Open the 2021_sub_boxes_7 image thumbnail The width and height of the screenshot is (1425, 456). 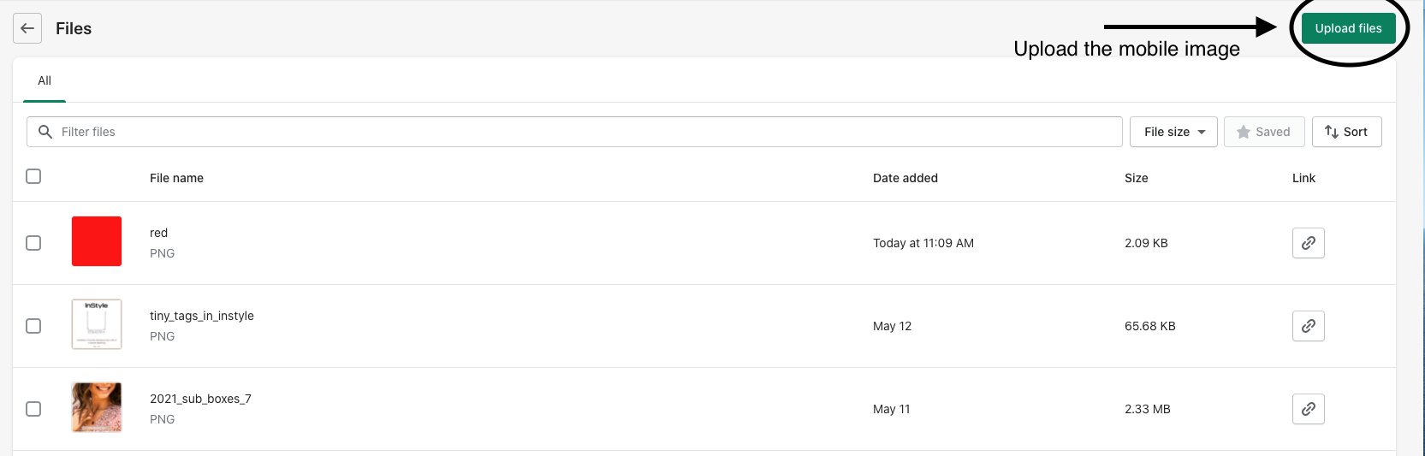pos(97,407)
